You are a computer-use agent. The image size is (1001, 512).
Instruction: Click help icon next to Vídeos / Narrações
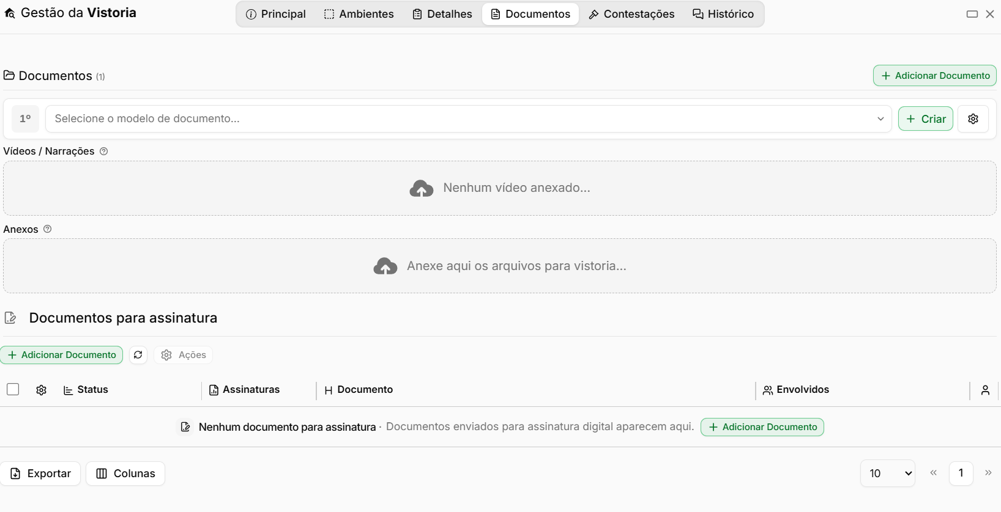pos(104,151)
